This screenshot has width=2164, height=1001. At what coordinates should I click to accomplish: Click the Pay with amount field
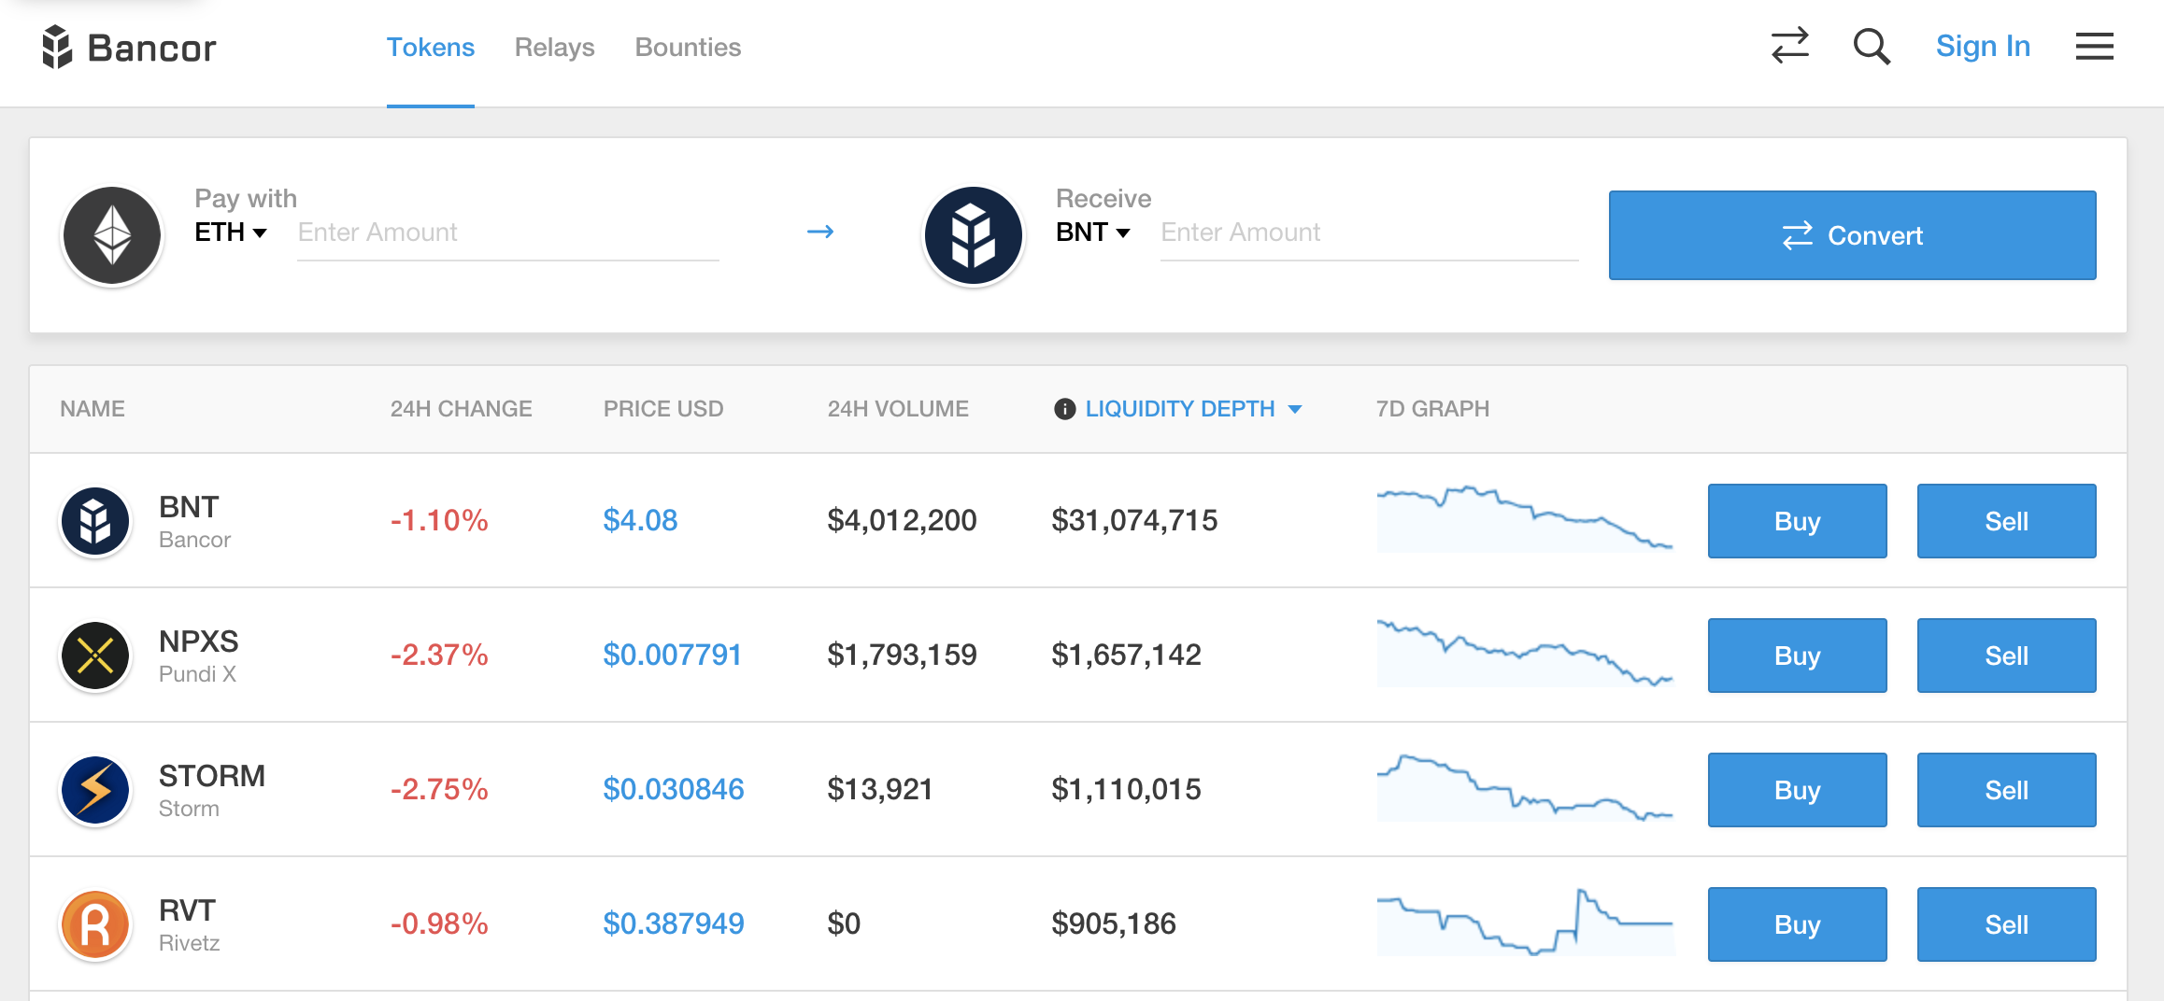505,233
